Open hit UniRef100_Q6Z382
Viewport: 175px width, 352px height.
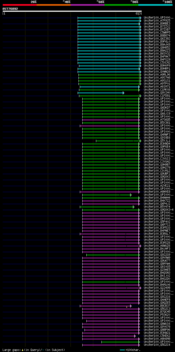pos(157,38)
